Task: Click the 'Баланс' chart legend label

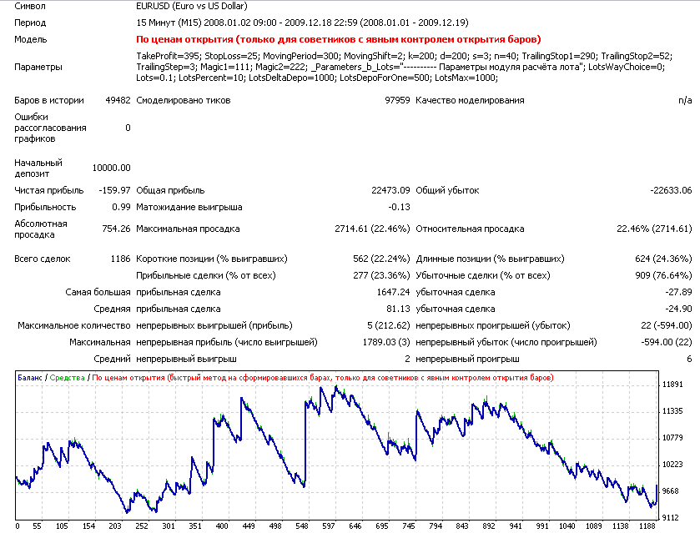Action: pos(30,378)
